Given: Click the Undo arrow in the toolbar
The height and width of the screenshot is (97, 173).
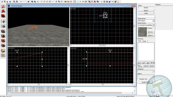Looking at the screenshot, I should coord(21,2).
